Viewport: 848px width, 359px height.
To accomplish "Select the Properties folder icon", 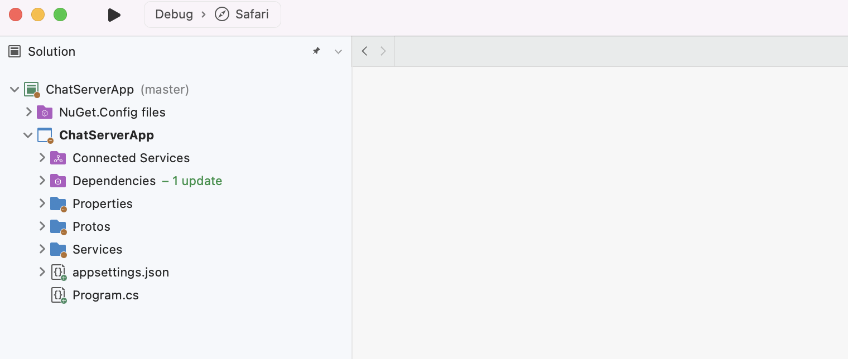I will [x=58, y=204].
